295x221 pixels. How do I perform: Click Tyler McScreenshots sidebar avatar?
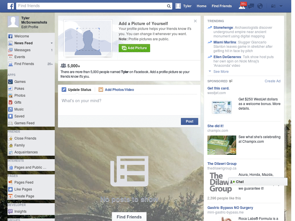13,22
